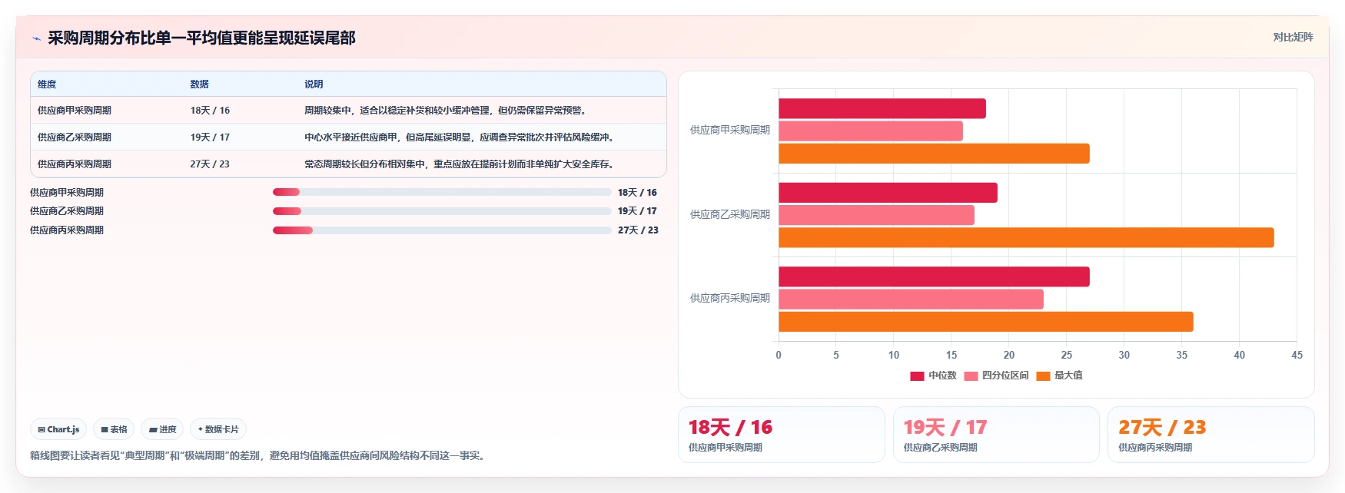Click the Chart.js tag chip

(58, 429)
